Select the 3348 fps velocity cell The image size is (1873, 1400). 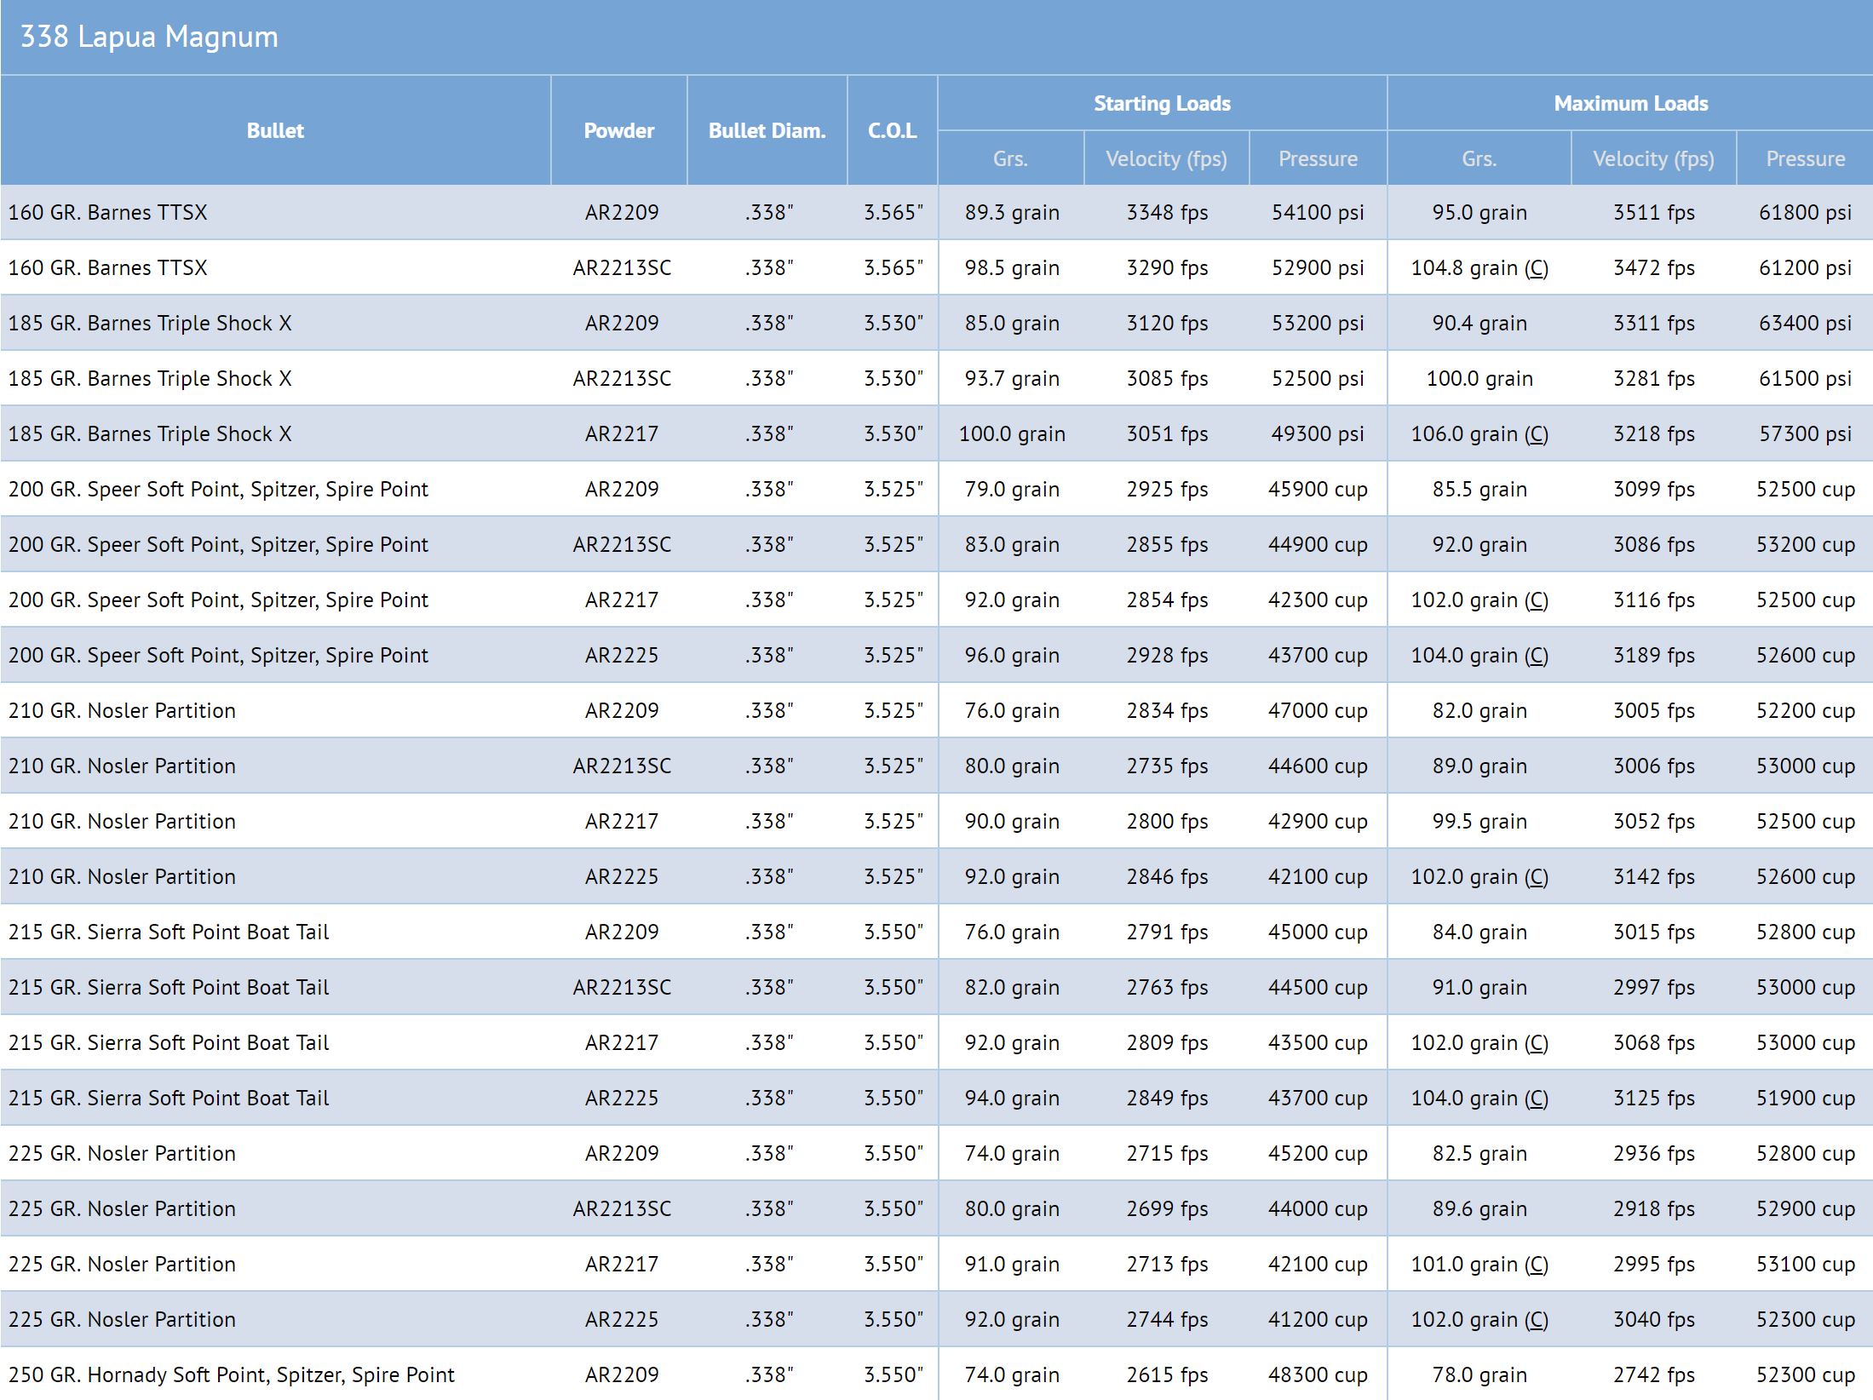pos(1167,212)
